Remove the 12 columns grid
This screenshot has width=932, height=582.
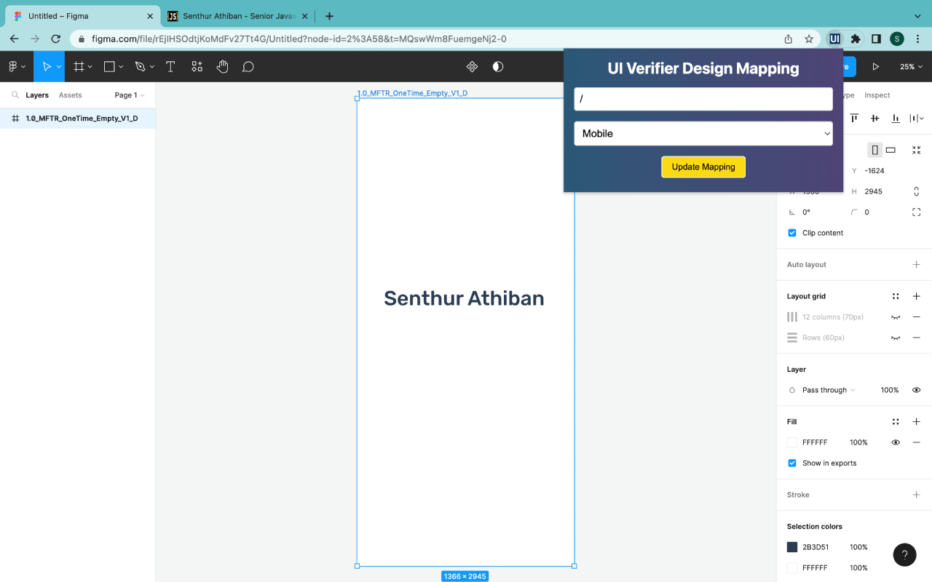pos(917,317)
